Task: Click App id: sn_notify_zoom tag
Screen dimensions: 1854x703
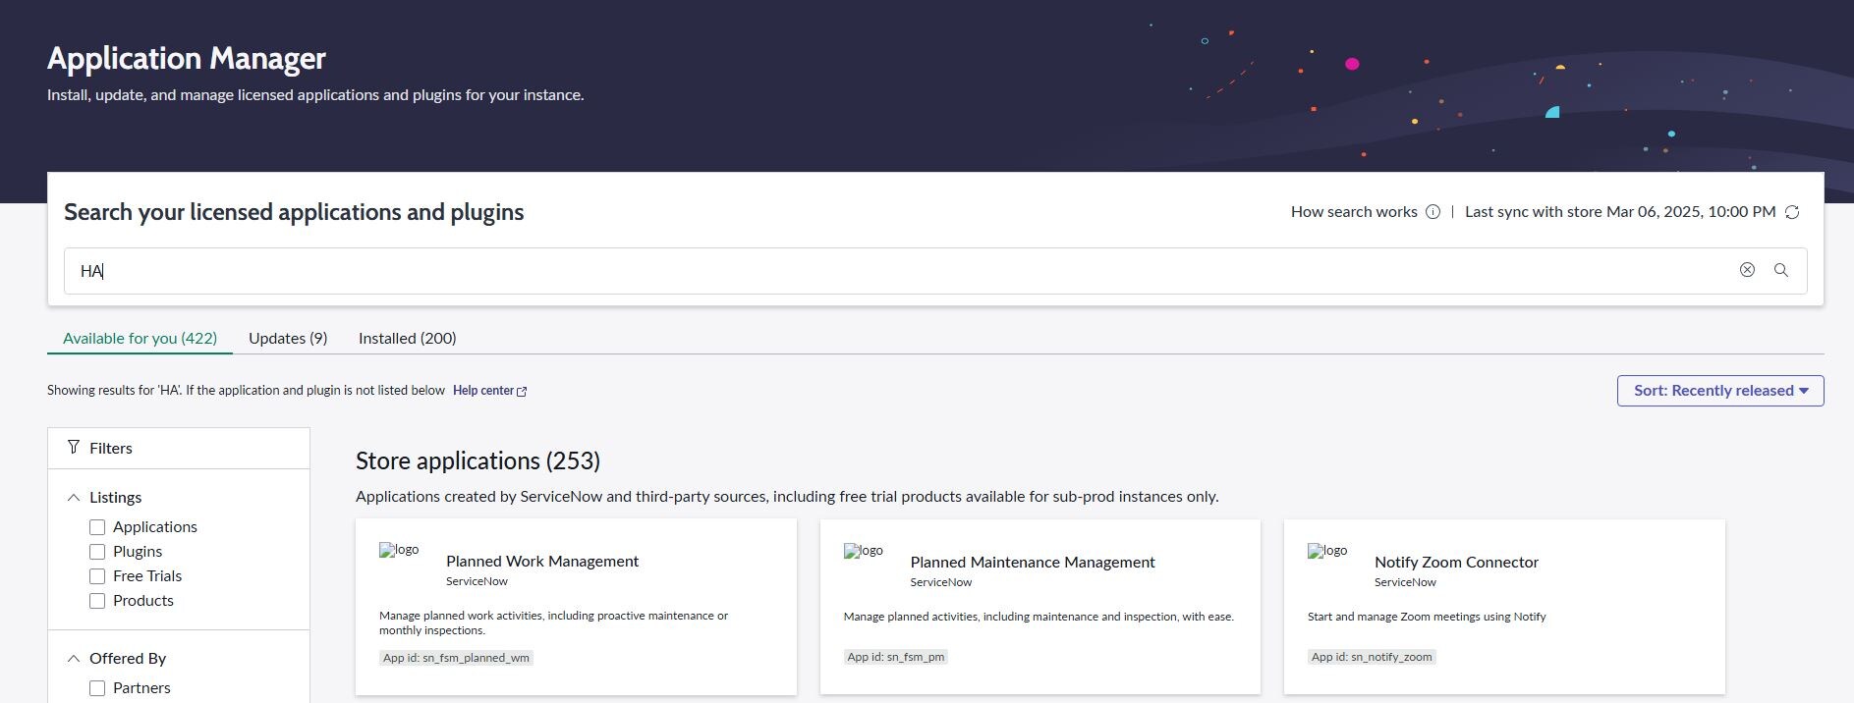Action: tap(1372, 657)
